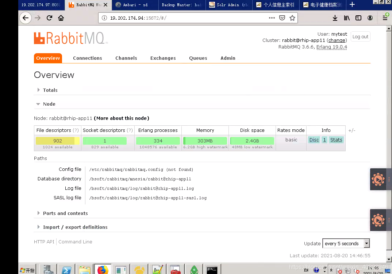
Task: Click the Log out button
Action: (360, 37)
